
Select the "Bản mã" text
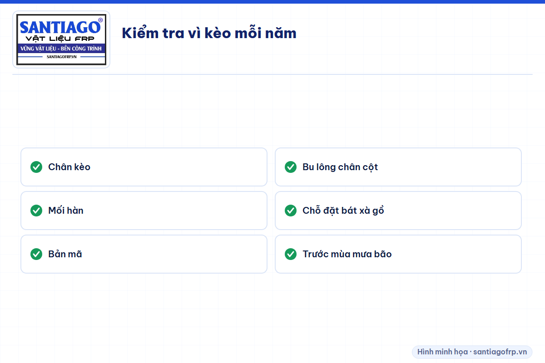pos(65,254)
